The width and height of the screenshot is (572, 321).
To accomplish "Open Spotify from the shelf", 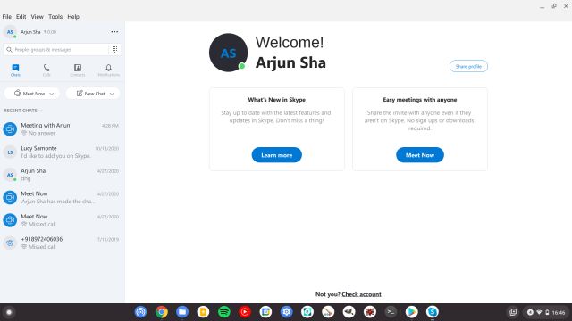I will click(223, 312).
